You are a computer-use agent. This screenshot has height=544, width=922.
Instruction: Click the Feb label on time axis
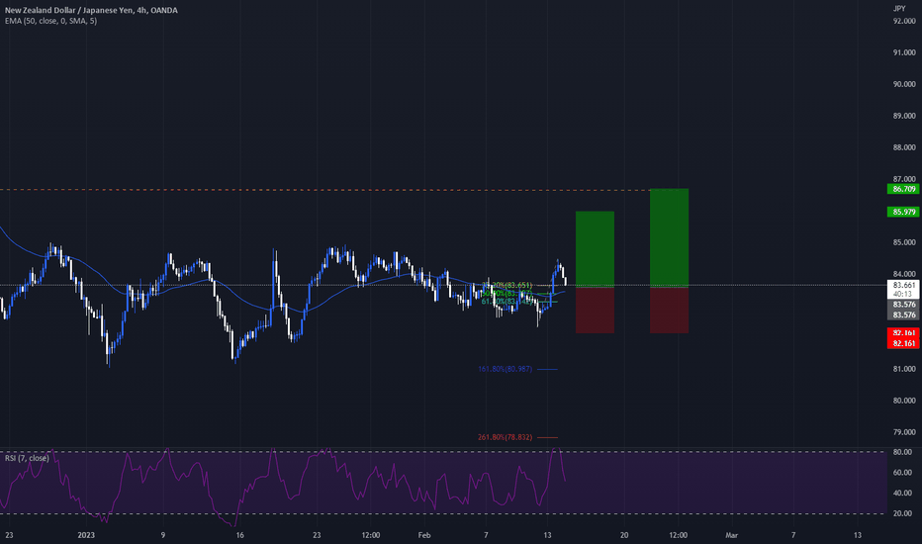tap(424, 535)
